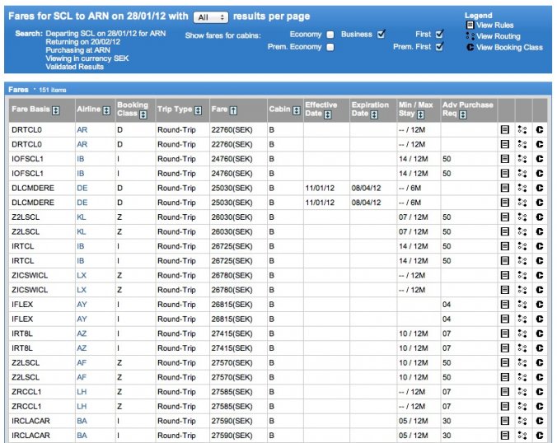Sort by Fare Basis column icon
The width and height of the screenshot is (557, 443).
[55, 110]
